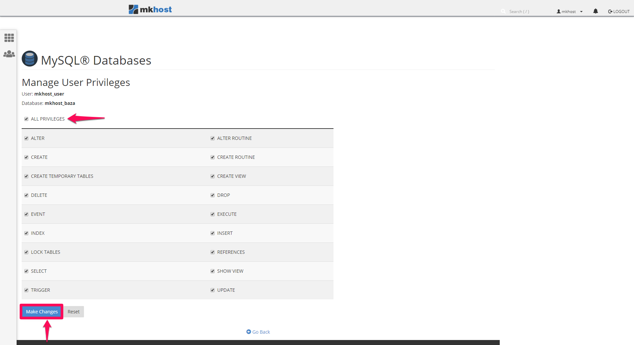Toggle the CREATE ROUTINE checkbox
Screen dimensions: 634x345
coord(213,157)
